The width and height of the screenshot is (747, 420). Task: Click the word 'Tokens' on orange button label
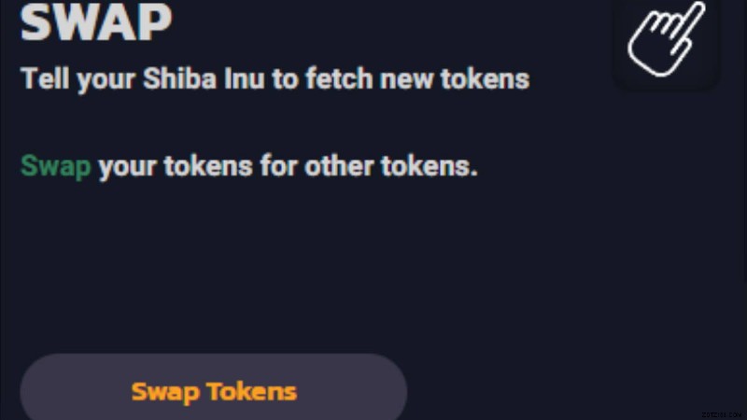pos(251,391)
